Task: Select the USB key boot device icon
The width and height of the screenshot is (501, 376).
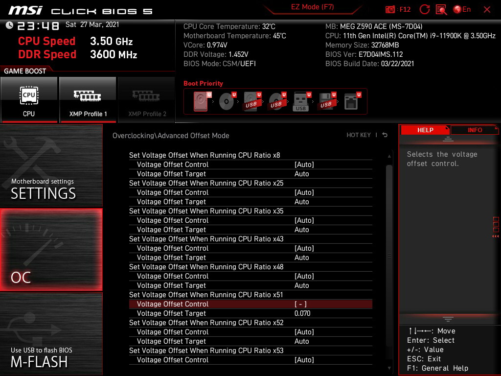Action: pyautogui.click(x=301, y=102)
